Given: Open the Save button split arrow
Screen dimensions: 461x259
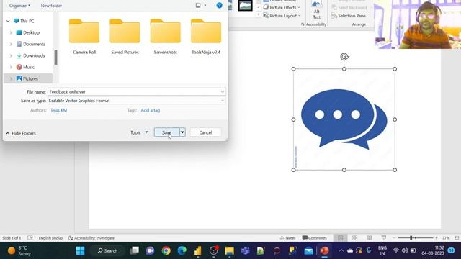Looking at the screenshot, I should (182, 132).
